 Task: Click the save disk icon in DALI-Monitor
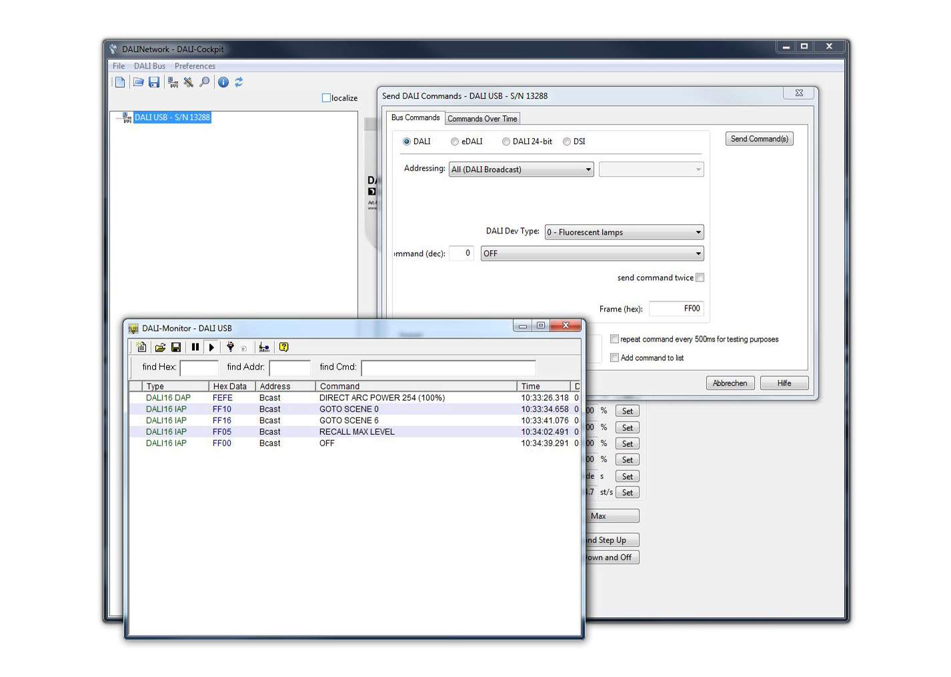(176, 347)
